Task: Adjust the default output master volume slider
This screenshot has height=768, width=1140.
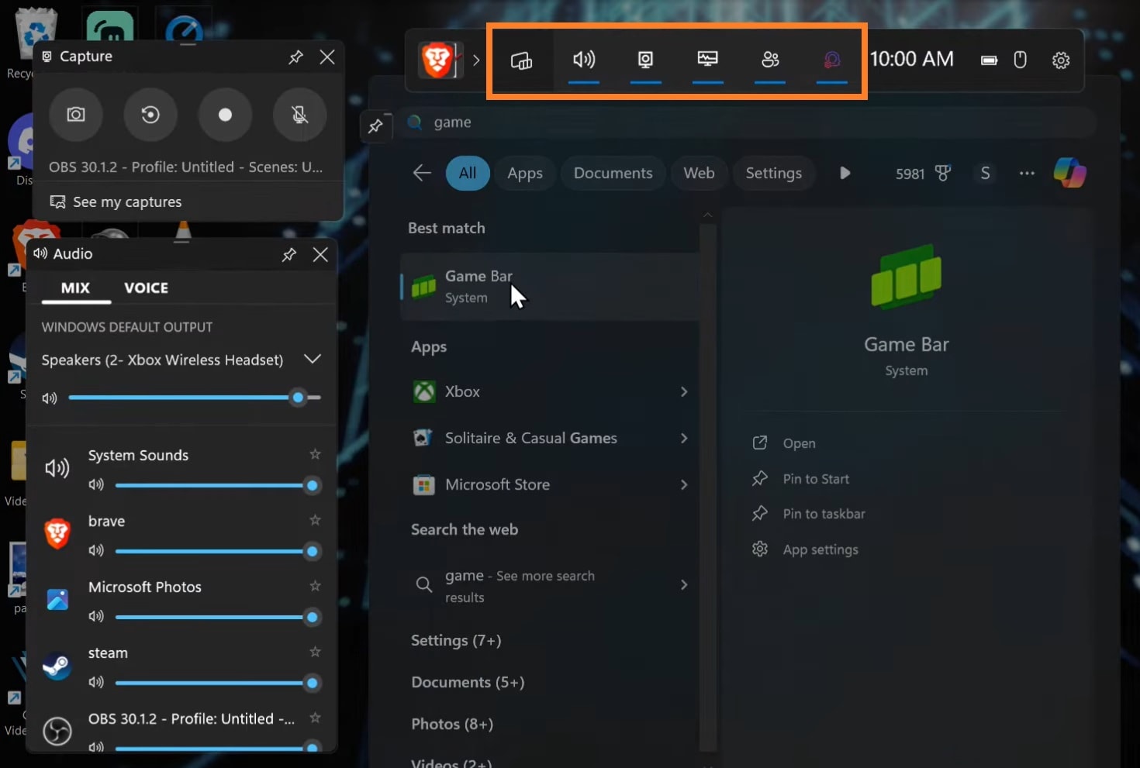Action: (195, 398)
